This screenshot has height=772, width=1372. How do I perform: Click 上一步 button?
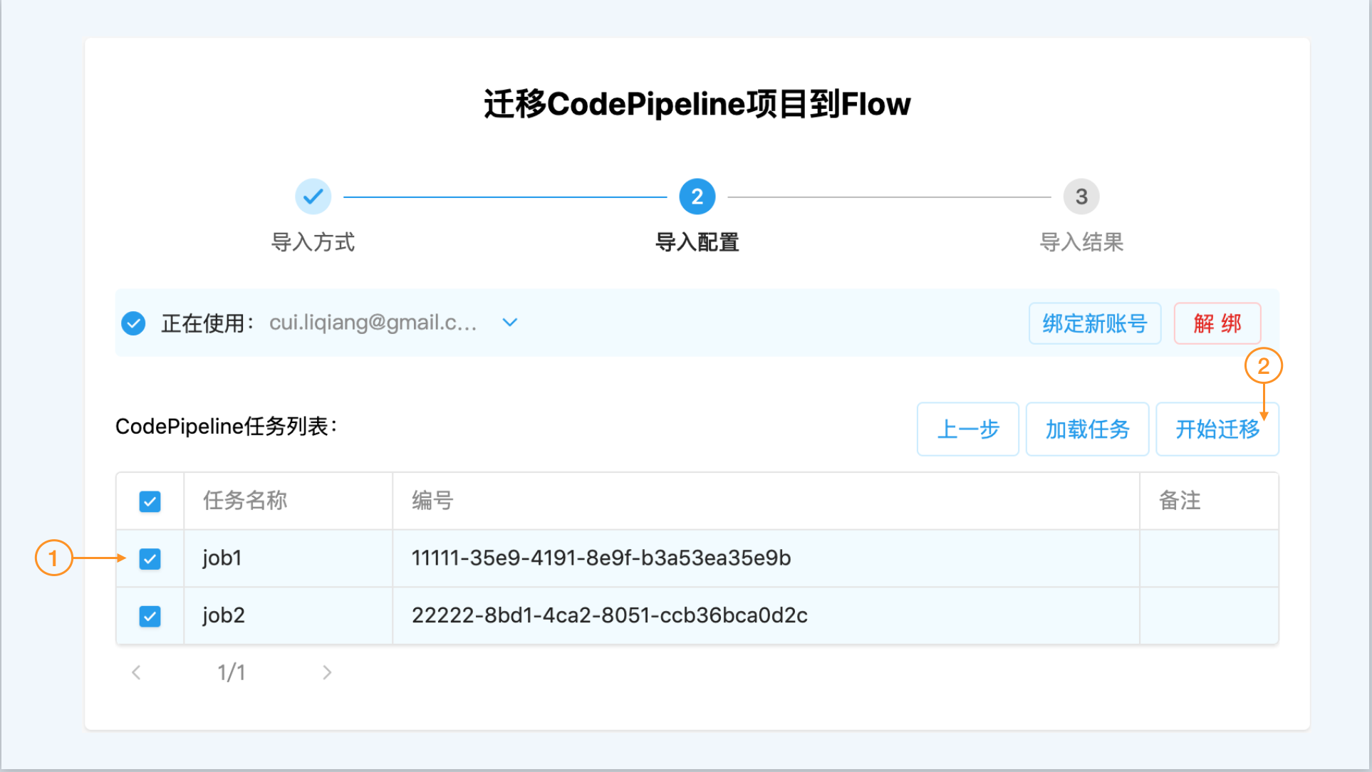[968, 429]
